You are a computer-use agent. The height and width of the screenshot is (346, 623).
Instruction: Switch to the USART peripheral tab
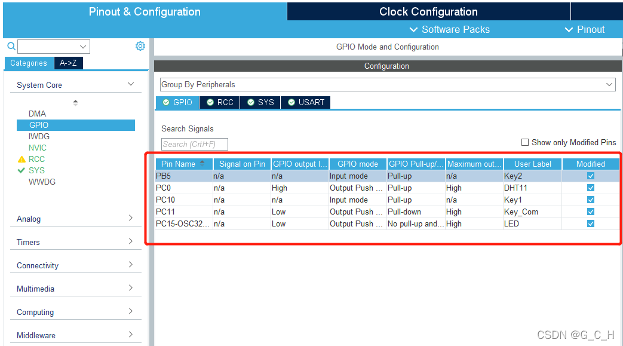(x=305, y=102)
